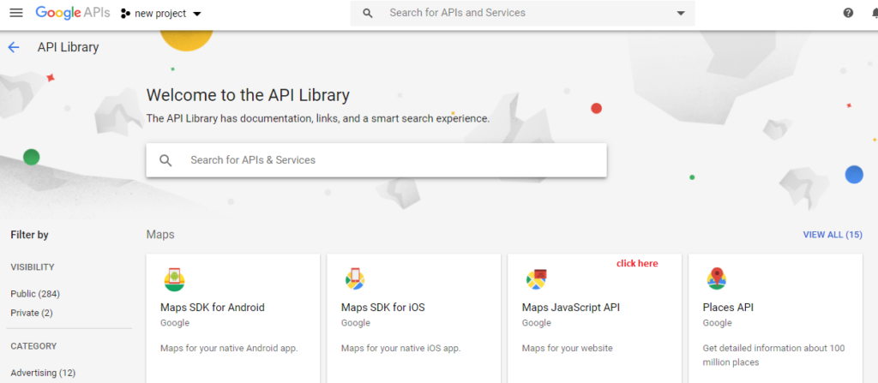The image size is (878, 383).
Task: Click the Maps JavaScript API icon
Action: (x=537, y=278)
